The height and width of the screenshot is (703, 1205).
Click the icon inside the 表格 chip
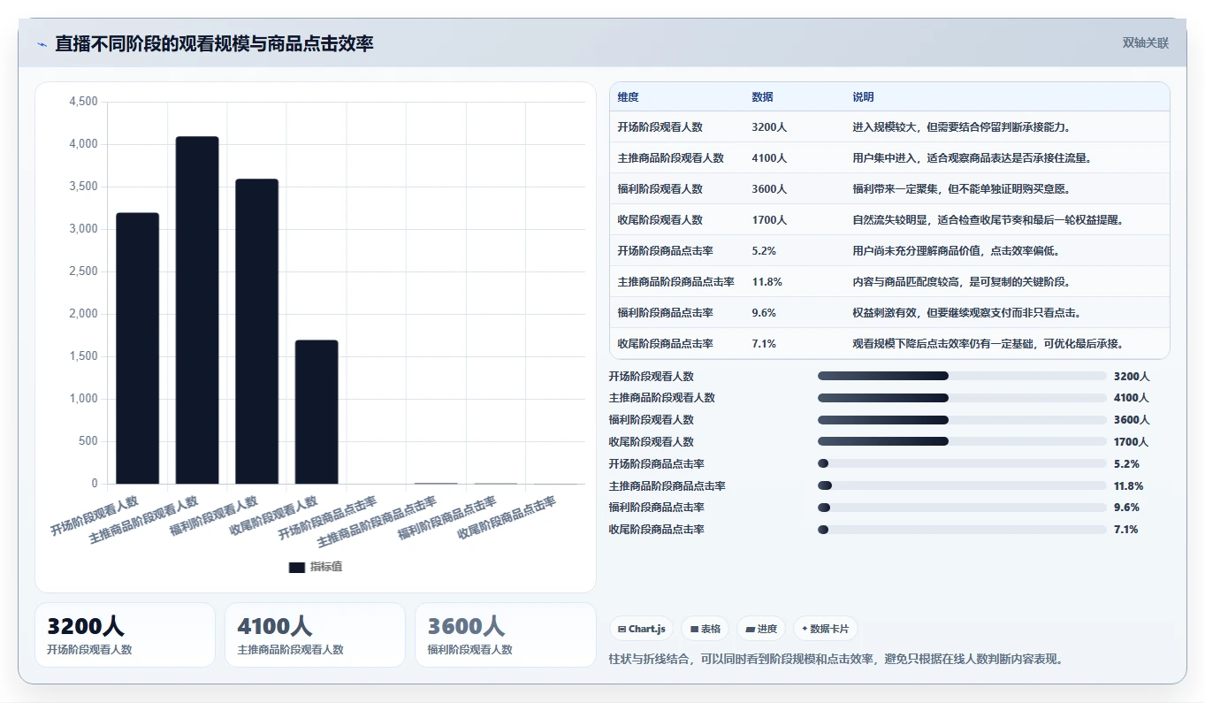coord(694,630)
